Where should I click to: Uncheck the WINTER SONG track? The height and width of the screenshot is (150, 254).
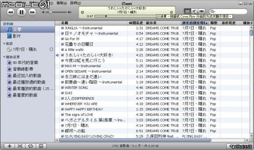[62, 88]
